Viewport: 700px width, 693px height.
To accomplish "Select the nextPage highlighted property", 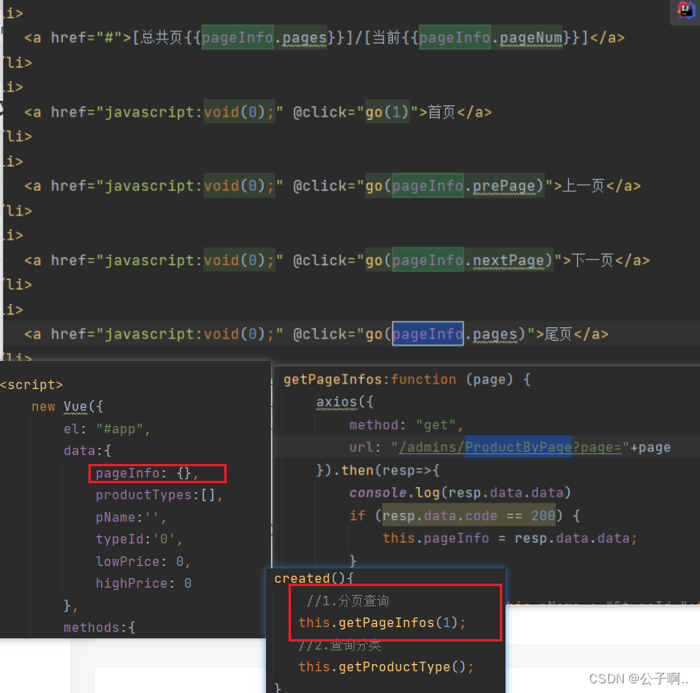I will [510, 260].
